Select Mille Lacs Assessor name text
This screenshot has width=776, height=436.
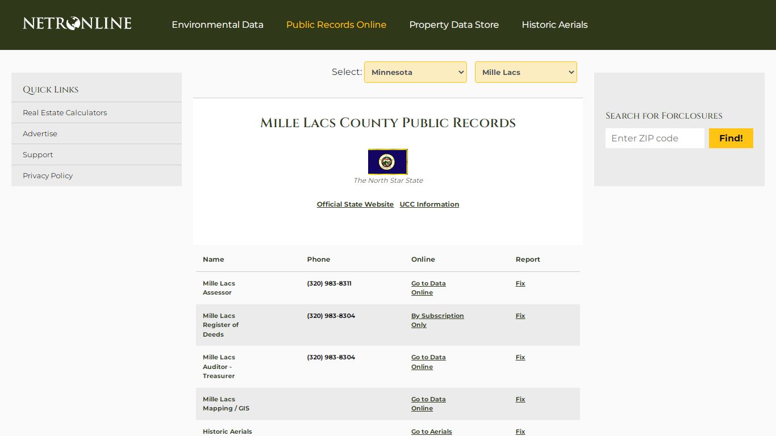pos(219,288)
